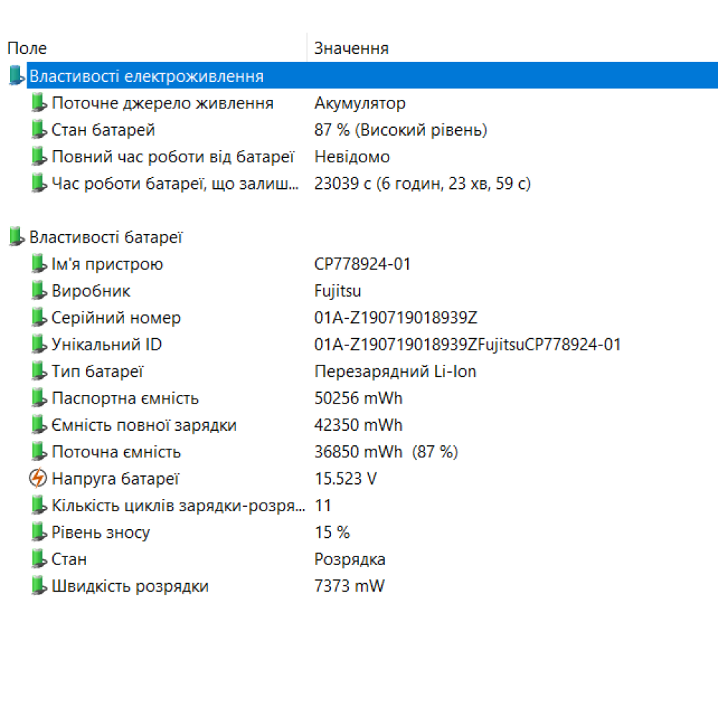
Task: Select the Поточна ємність label
Action: [116, 452]
